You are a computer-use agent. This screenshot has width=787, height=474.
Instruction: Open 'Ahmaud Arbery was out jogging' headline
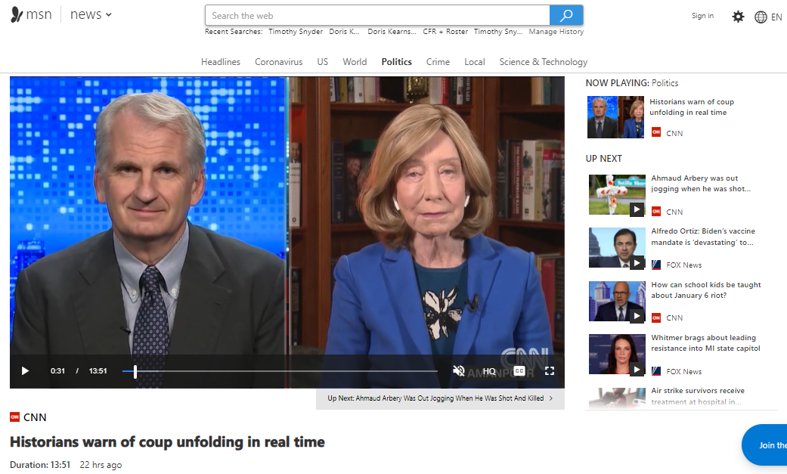[701, 183]
